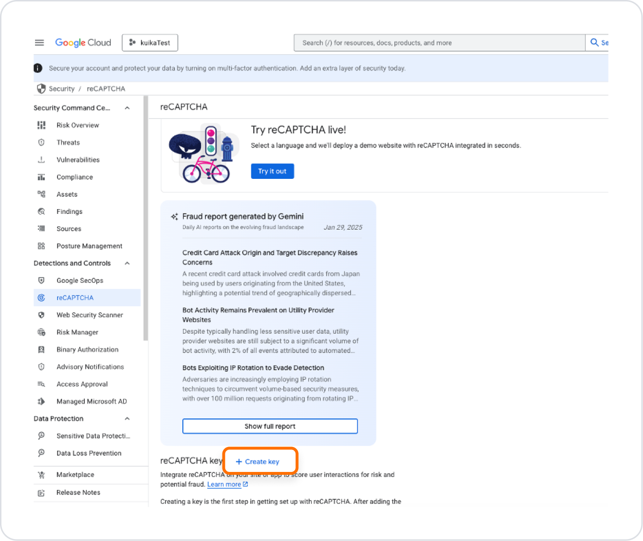Open Data Loss Prevention in the sidebar
Viewport: 643px width, 541px height.
[x=89, y=453]
